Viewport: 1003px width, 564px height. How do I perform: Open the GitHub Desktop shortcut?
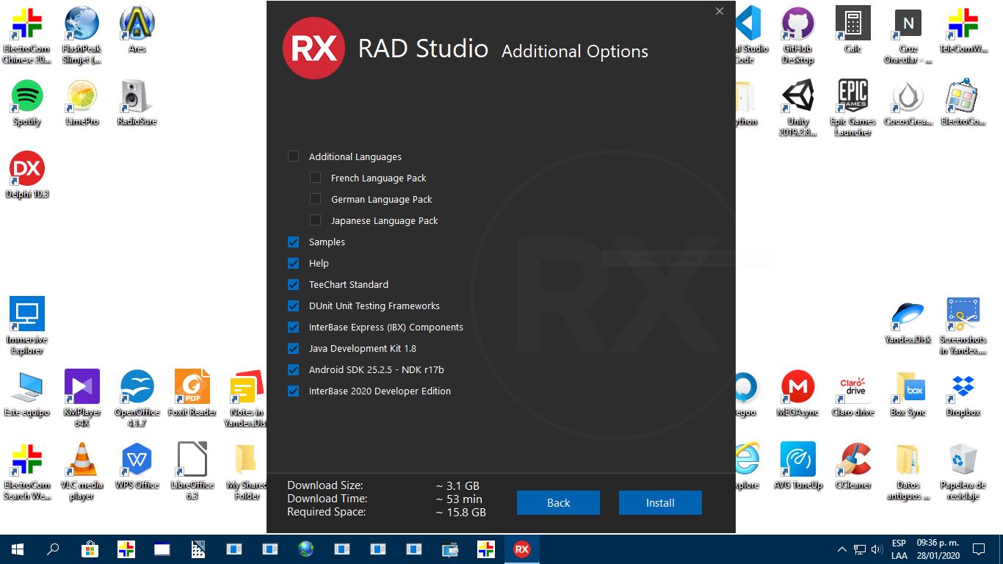click(797, 25)
